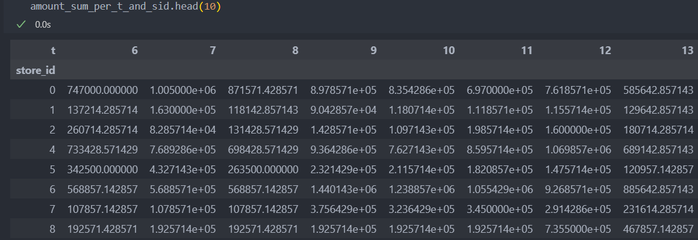Click cell value 1.630000e+05 in row 1

(183, 110)
